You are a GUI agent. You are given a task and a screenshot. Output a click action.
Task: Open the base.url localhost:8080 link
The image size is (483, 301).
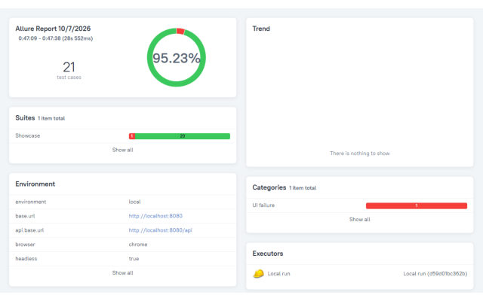click(155, 216)
